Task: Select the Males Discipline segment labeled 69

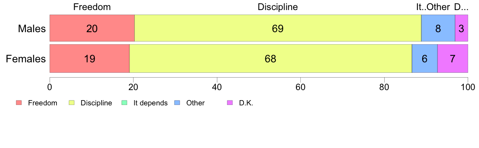Action: 278,28
